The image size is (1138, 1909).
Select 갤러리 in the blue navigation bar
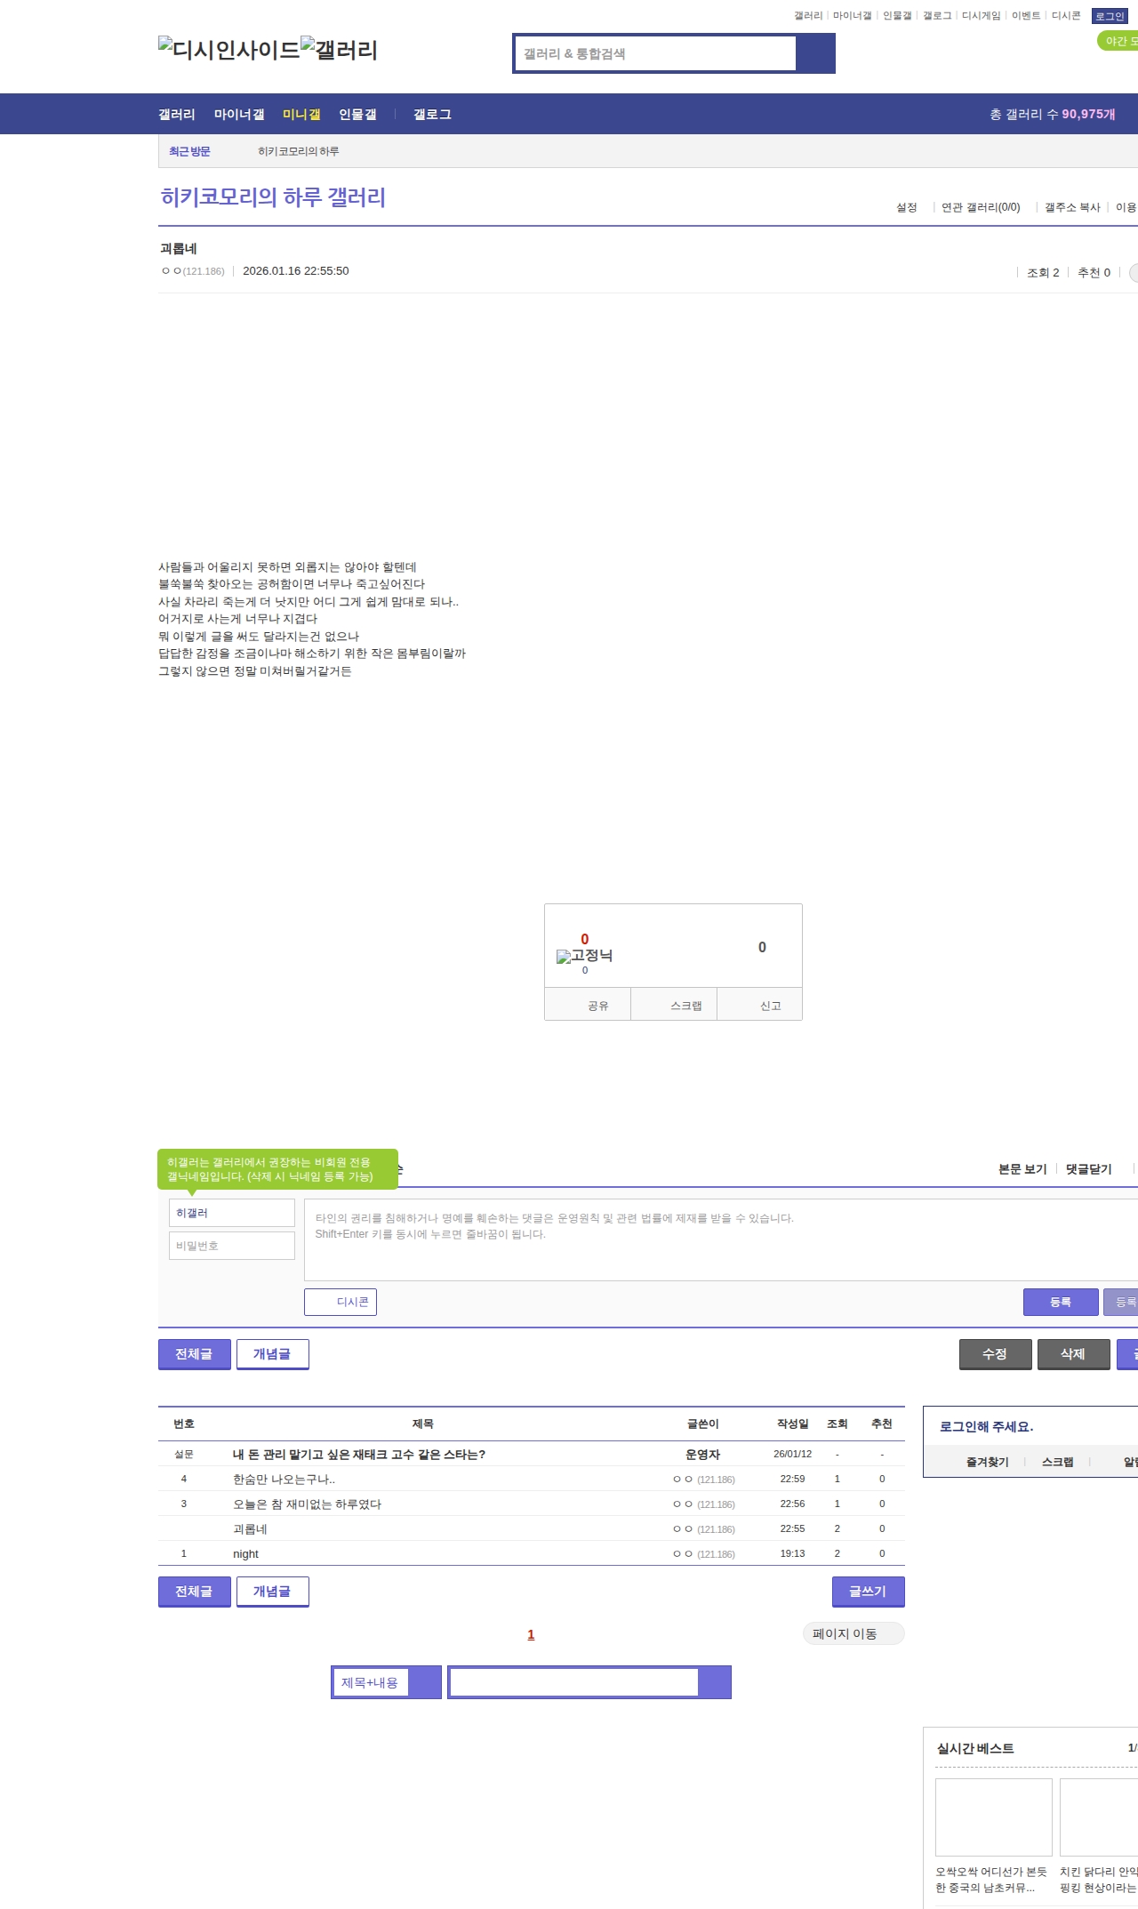pos(177,114)
